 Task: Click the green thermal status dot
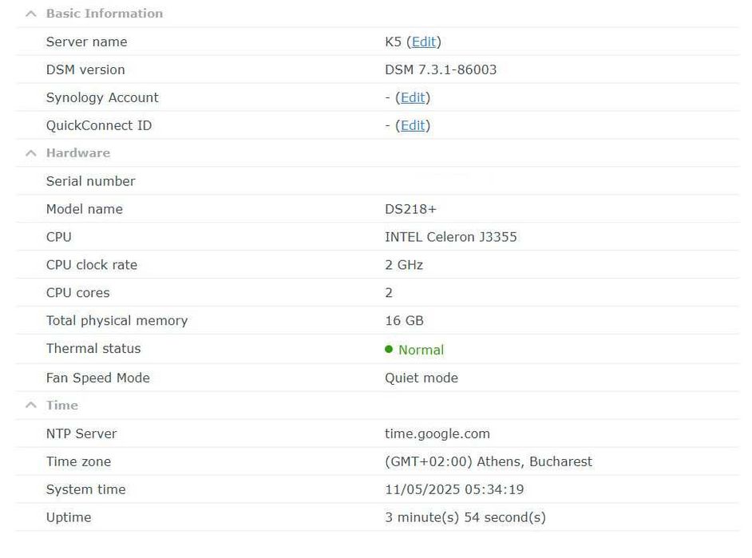coord(389,349)
